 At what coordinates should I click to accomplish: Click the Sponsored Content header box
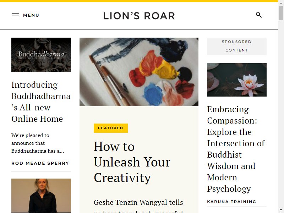(237, 46)
